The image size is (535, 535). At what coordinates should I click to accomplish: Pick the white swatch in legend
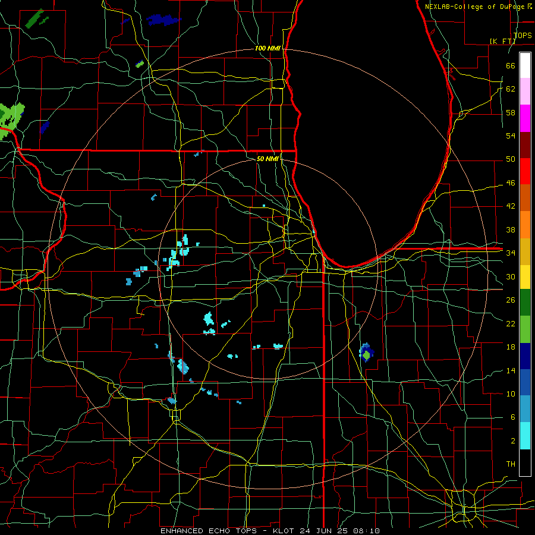click(525, 65)
